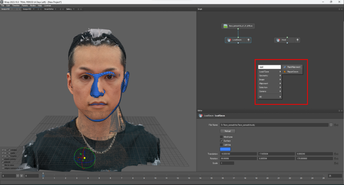
Task: Click the RigidAlignment node icon in results
Action: (285, 67)
